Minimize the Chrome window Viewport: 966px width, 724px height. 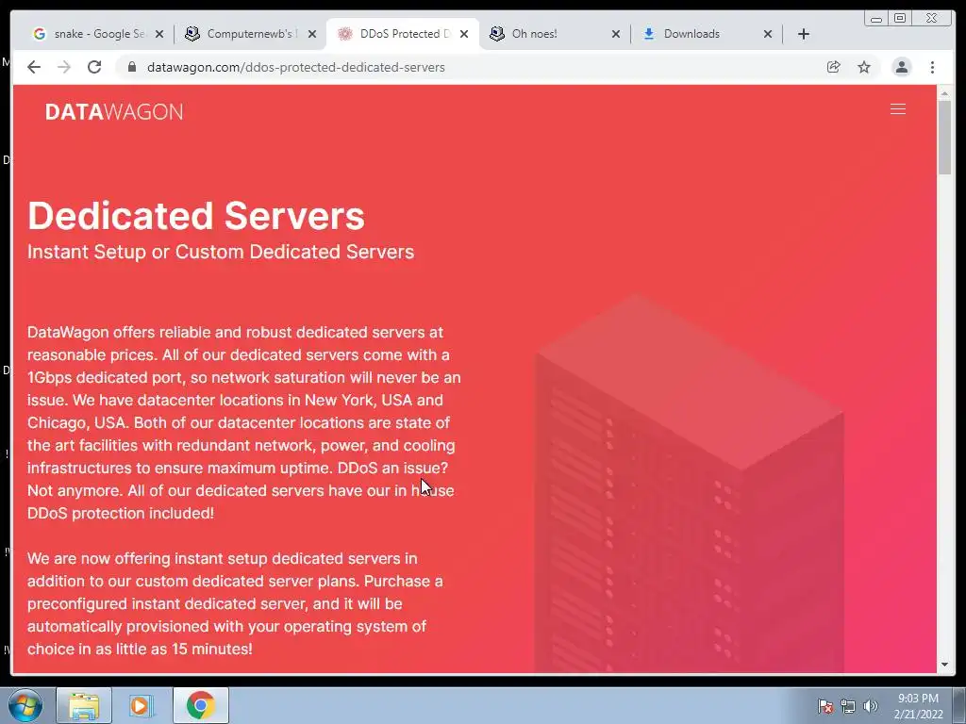point(876,19)
